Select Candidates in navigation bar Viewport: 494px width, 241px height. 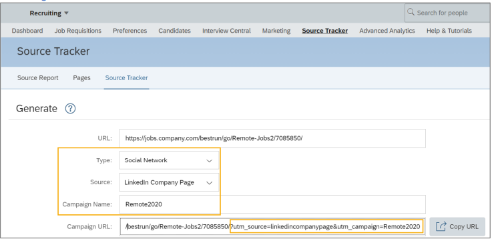174,31
